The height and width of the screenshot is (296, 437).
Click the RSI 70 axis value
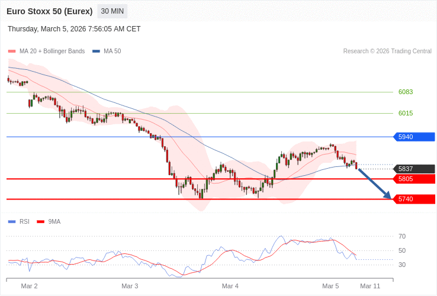pos(402,236)
